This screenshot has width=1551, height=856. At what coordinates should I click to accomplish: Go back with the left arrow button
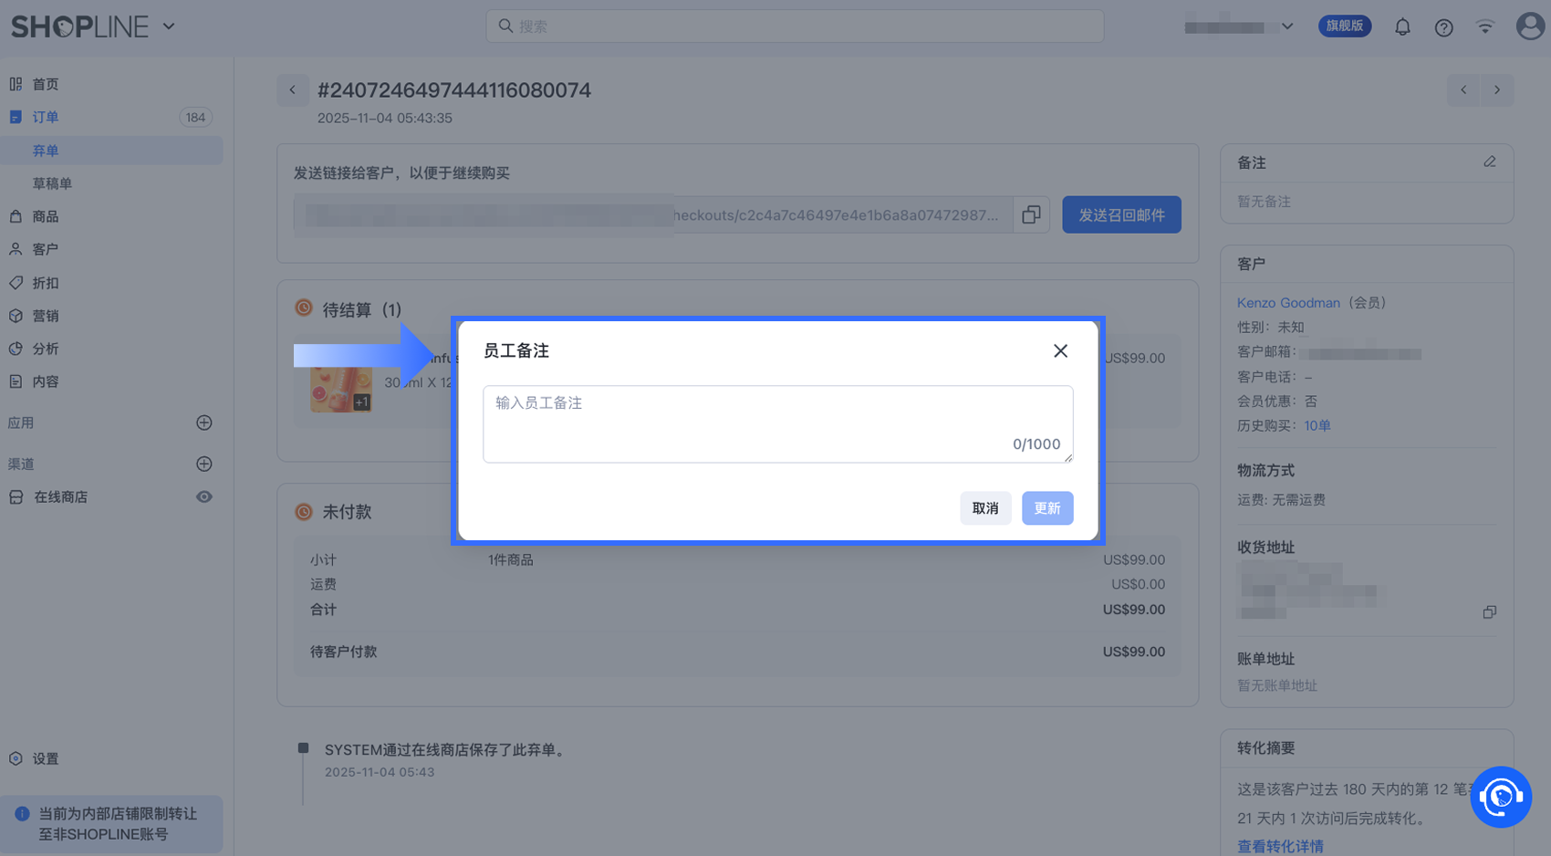pyautogui.click(x=292, y=89)
